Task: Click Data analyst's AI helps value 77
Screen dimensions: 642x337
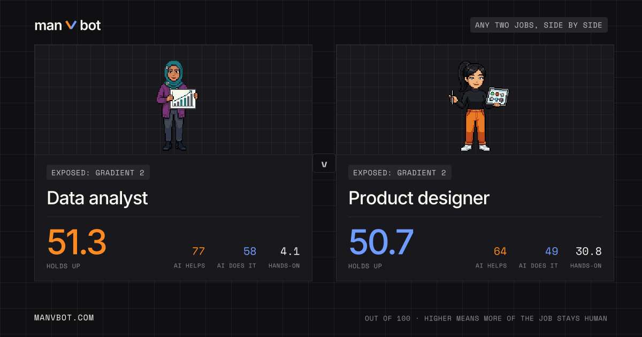Action: (198, 251)
